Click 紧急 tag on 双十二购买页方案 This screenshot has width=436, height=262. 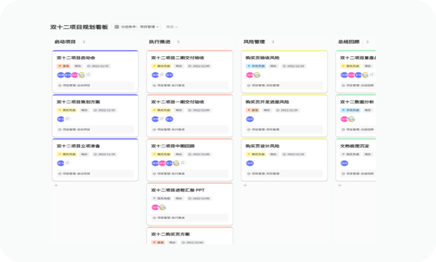[x=158, y=242]
